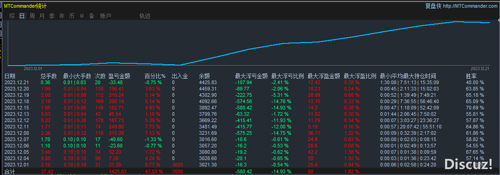Click the 余额 column header

[x=204, y=76]
